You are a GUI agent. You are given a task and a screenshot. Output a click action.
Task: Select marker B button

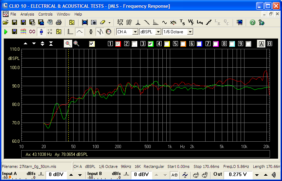[269, 44]
